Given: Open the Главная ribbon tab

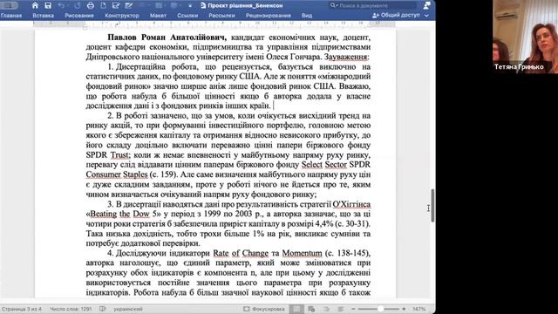Looking at the screenshot, I should (11, 16).
